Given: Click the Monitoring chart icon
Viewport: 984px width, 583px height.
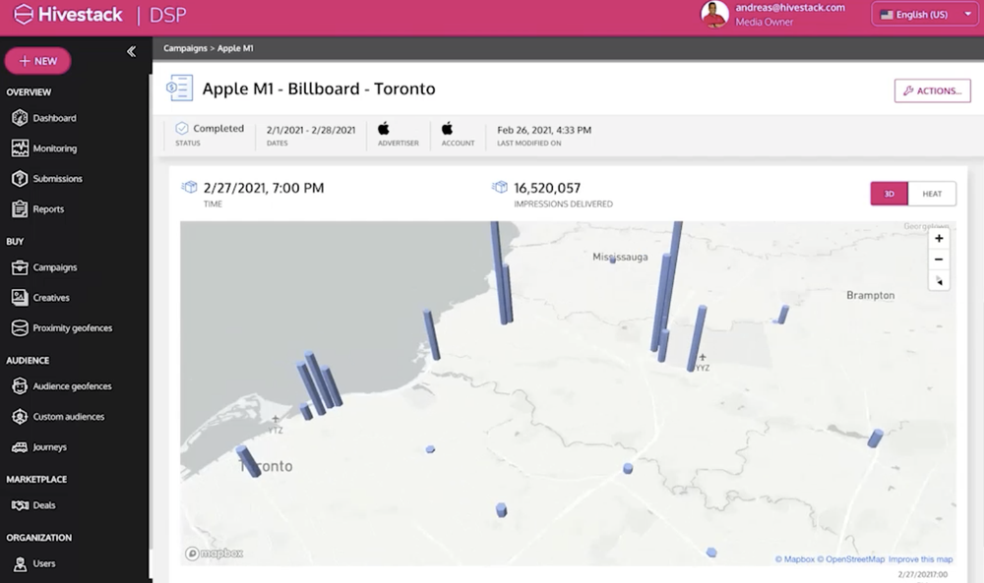Looking at the screenshot, I should click(x=20, y=147).
